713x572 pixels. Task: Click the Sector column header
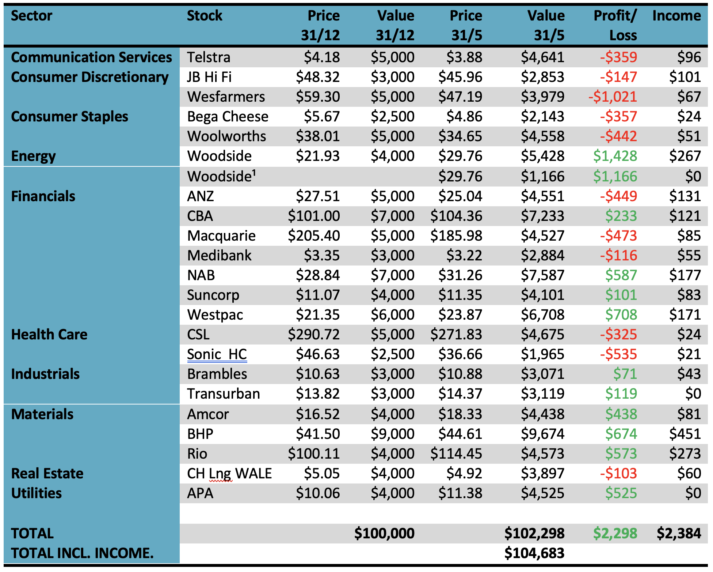point(31,16)
